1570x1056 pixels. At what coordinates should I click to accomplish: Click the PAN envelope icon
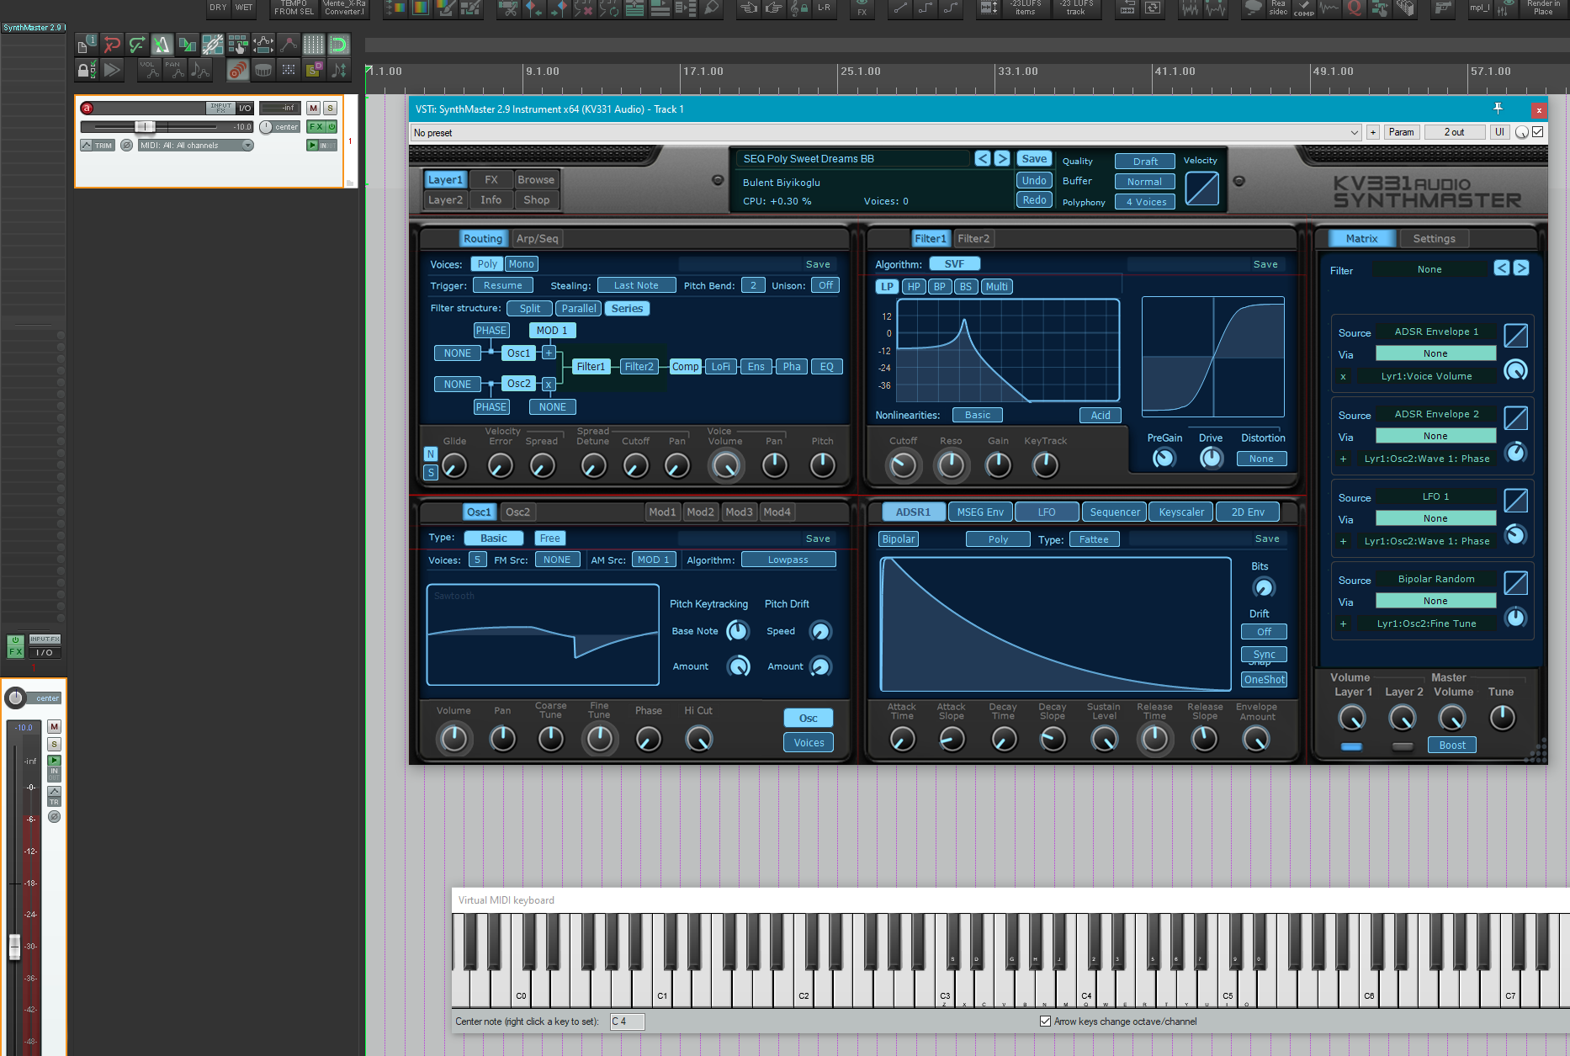(174, 70)
